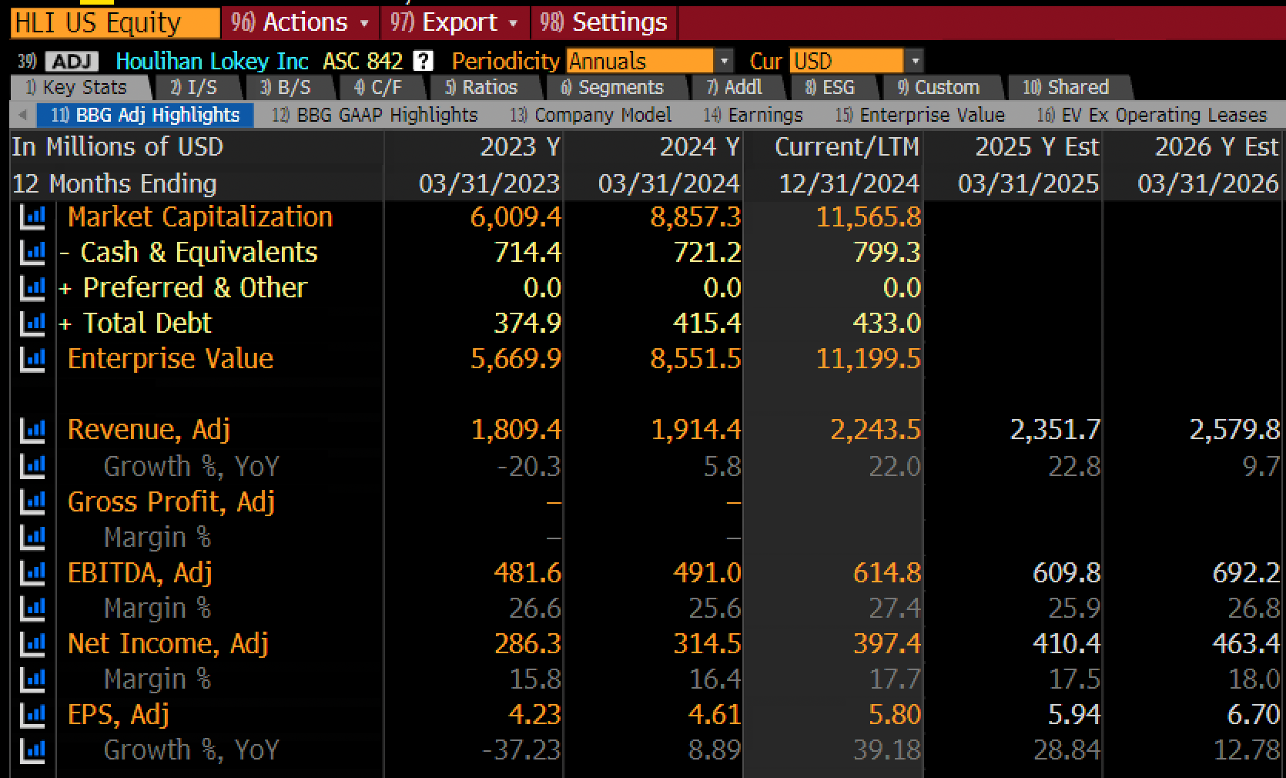The image size is (1286, 778).
Task: Open the Settings button
Action: pyautogui.click(x=604, y=22)
